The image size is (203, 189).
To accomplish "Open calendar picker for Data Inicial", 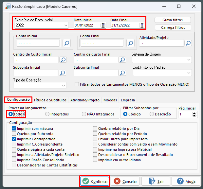I will coord(103,25).
